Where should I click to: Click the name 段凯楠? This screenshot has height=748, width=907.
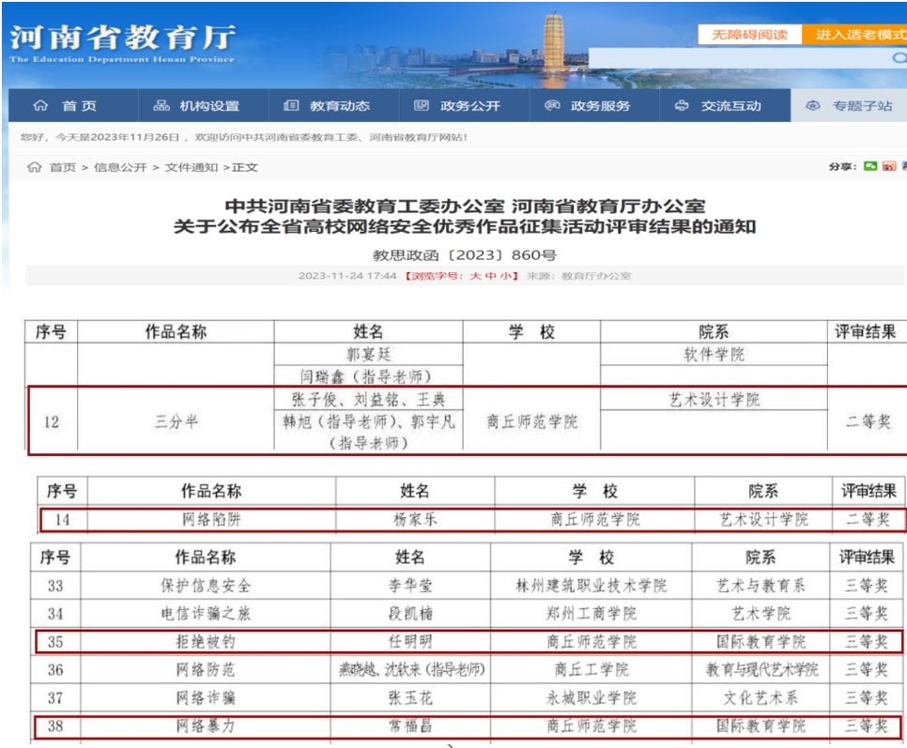pyautogui.click(x=410, y=613)
